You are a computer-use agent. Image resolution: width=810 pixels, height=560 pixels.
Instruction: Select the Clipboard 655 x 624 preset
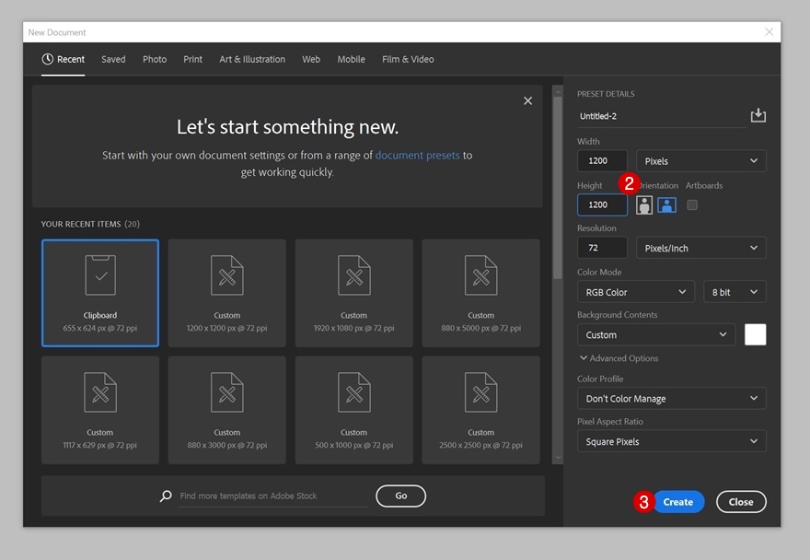click(100, 293)
